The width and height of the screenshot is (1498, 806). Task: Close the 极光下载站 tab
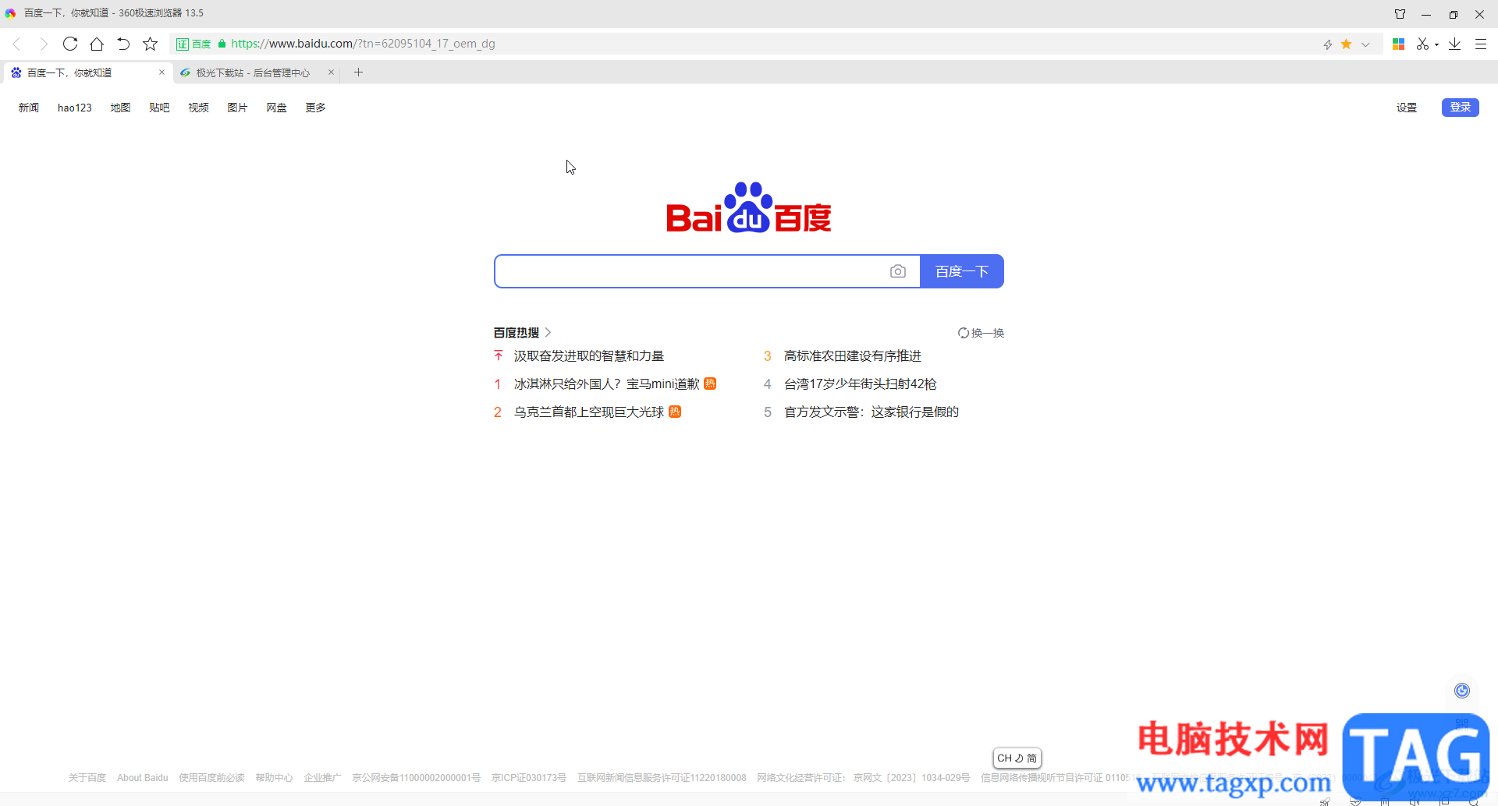coord(331,72)
